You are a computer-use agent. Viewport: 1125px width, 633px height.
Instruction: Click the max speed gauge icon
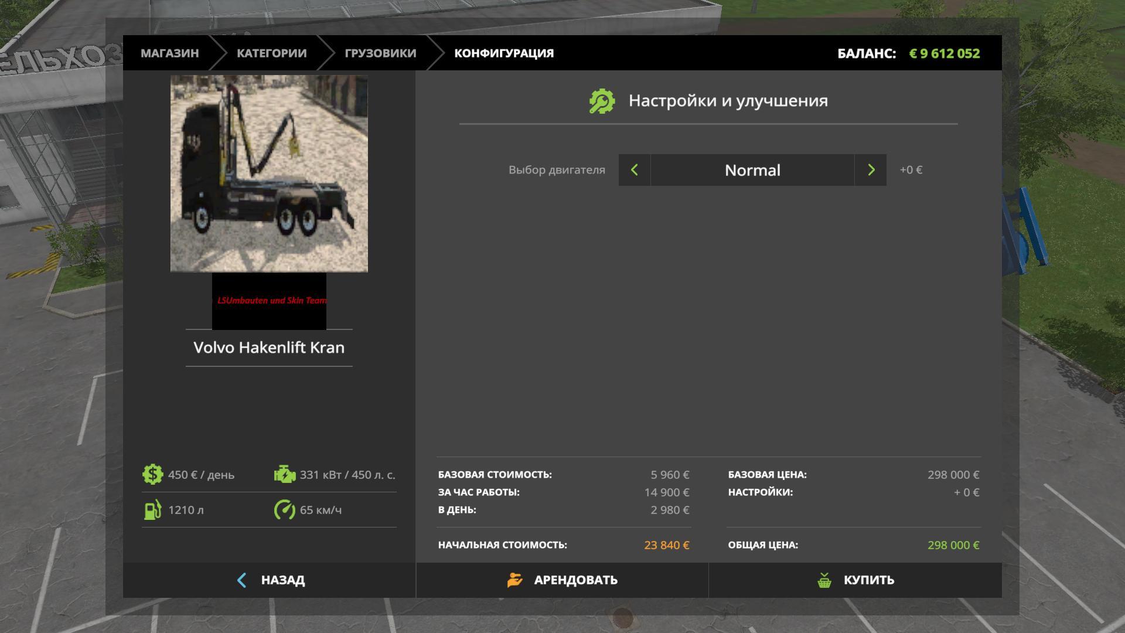tap(285, 509)
